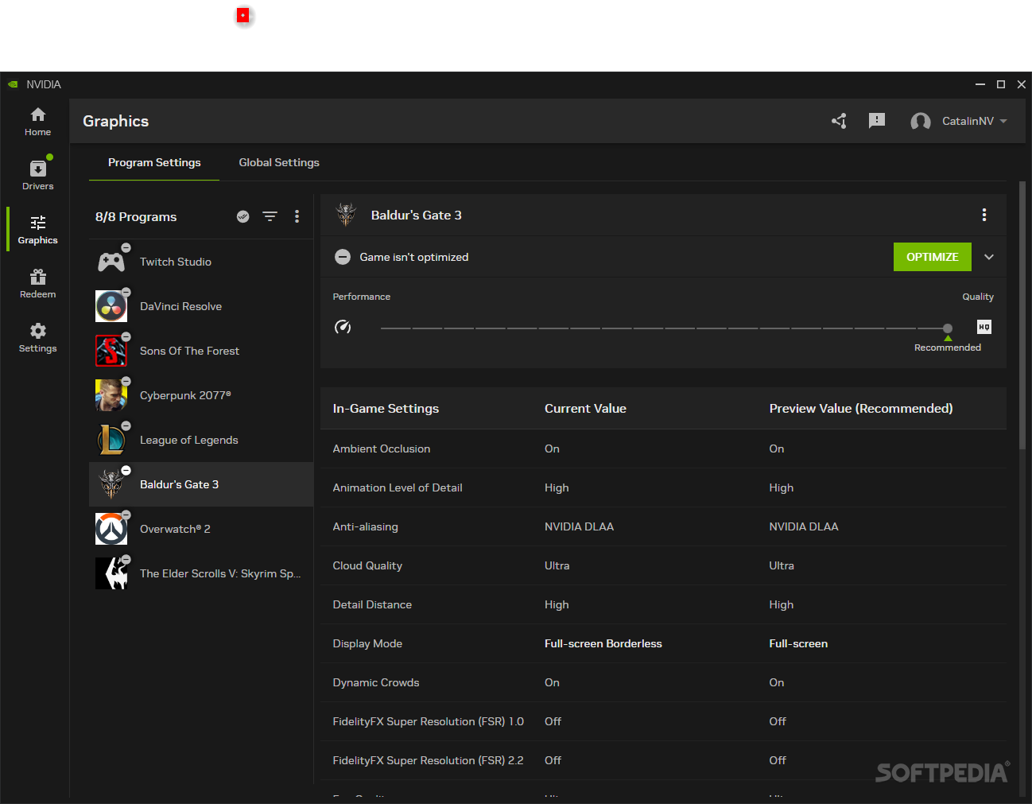Image resolution: width=1032 pixels, height=804 pixels.
Task: Open programs list three-dot menu
Action: click(x=297, y=216)
